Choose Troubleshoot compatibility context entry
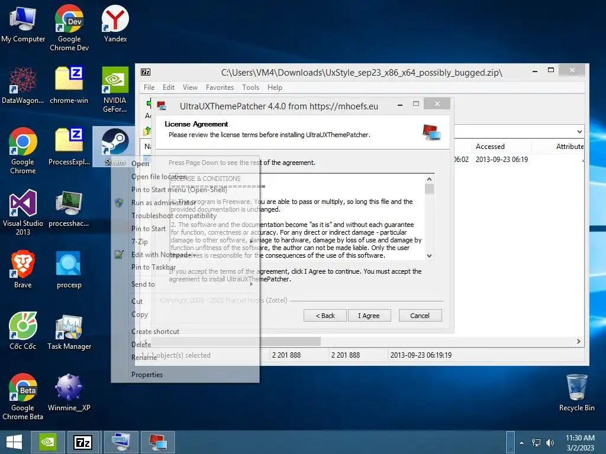 click(x=185, y=215)
